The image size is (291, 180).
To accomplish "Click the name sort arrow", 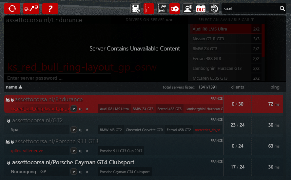I will tap(20, 87).
